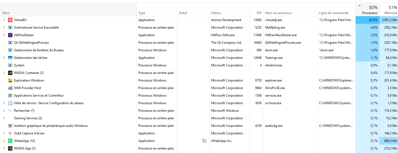Click the Hôte de service gear icon
Viewport: 398px width, 153px height.
(x=10, y=103)
